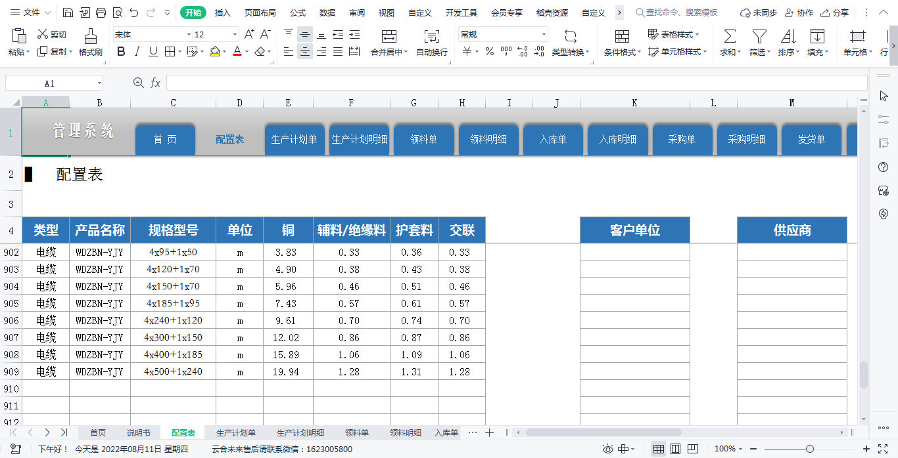This screenshot has width=898, height=458.
Task: Click the 领料单 navigation button
Action: tap(423, 140)
